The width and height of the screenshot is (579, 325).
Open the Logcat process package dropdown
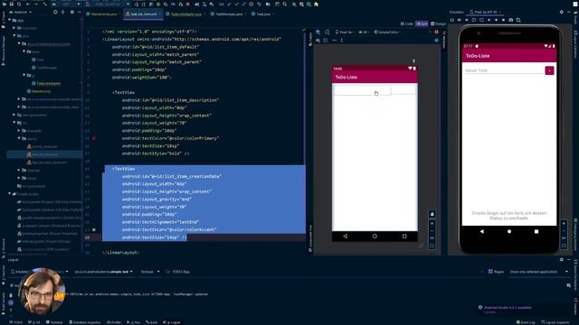pyautogui.click(x=104, y=272)
